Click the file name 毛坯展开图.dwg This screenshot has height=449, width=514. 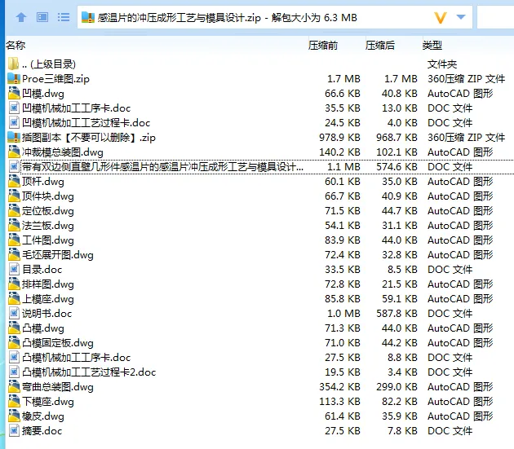pyautogui.click(x=58, y=254)
